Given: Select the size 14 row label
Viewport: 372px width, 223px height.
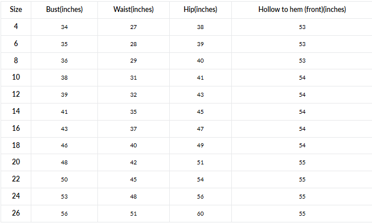Looking at the screenshot, I should [x=16, y=111].
